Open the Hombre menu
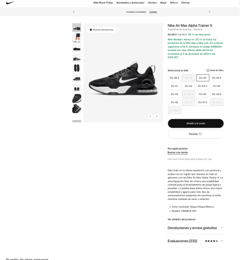 pos(152,3)
